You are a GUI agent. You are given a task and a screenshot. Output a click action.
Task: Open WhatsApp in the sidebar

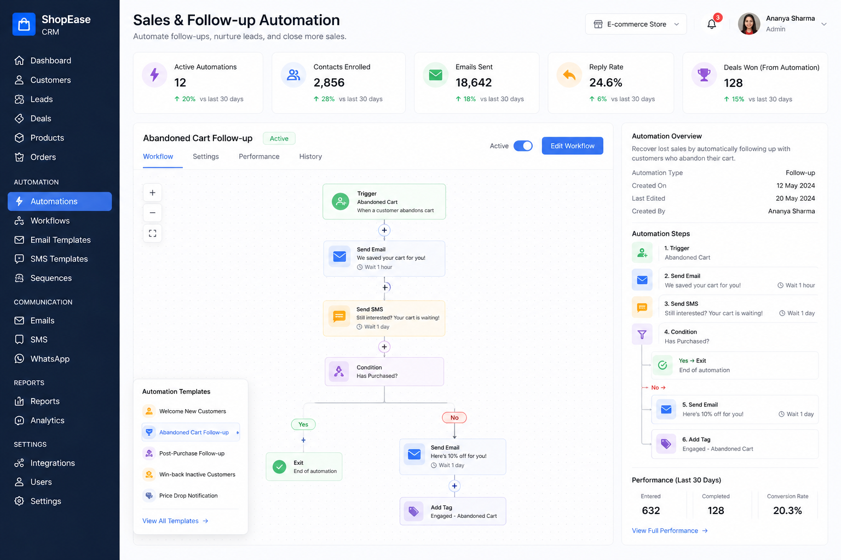click(60, 359)
